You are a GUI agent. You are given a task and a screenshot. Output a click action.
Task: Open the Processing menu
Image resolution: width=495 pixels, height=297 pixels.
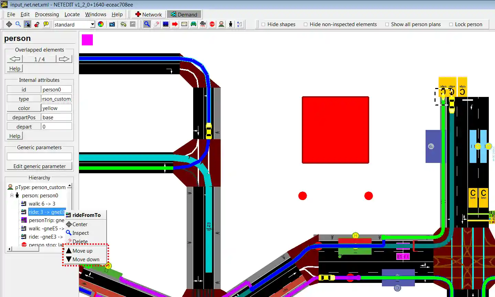tap(47, 14)
